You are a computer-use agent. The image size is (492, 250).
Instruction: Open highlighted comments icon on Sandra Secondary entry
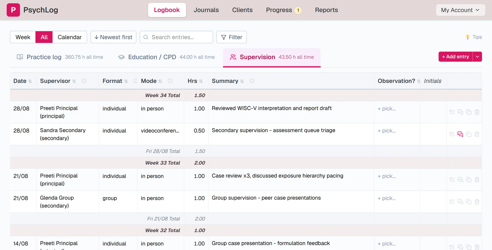pyautogui.click(x=460, y=134)
